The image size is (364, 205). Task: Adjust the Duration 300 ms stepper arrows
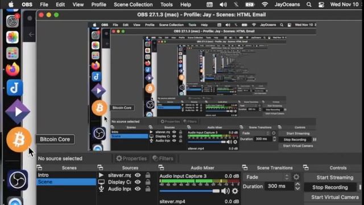click(297, 186)
